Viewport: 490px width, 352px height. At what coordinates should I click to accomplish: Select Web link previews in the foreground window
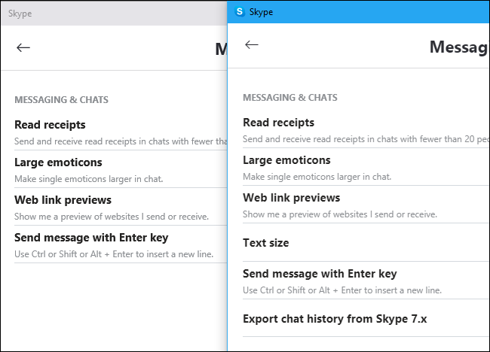click(291, 198)
